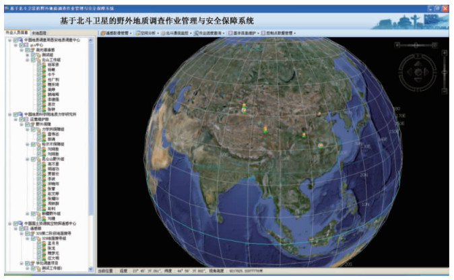Viewport: 454px width, 280px height.
Task: Click the compass left arrow on the globe navigator
Action: (410, 72)
